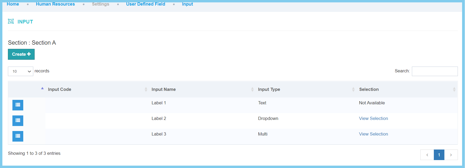Click the Settings breadcrumb item
465x168 pixels.
[x=100, y=4]
